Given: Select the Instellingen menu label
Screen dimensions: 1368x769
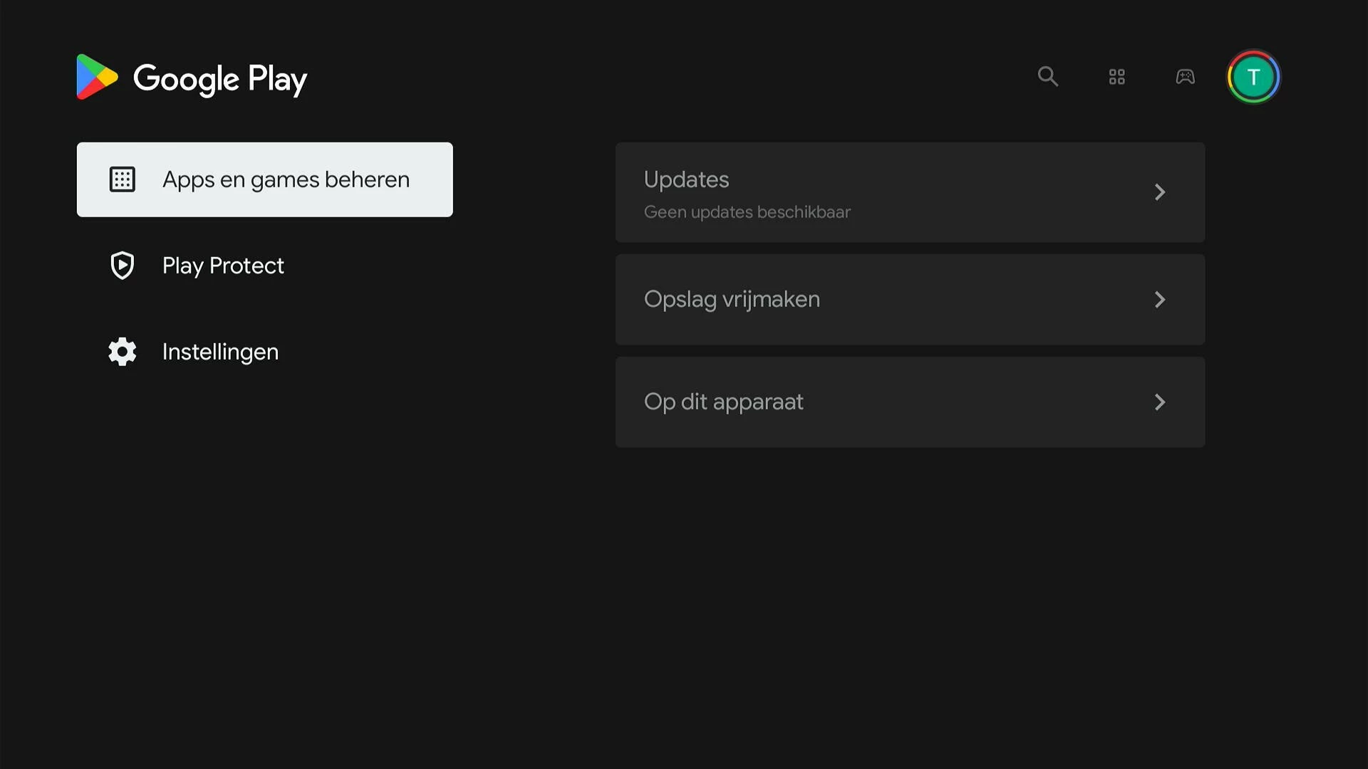Looking at the screenshot, I should (x=220, y=352).
